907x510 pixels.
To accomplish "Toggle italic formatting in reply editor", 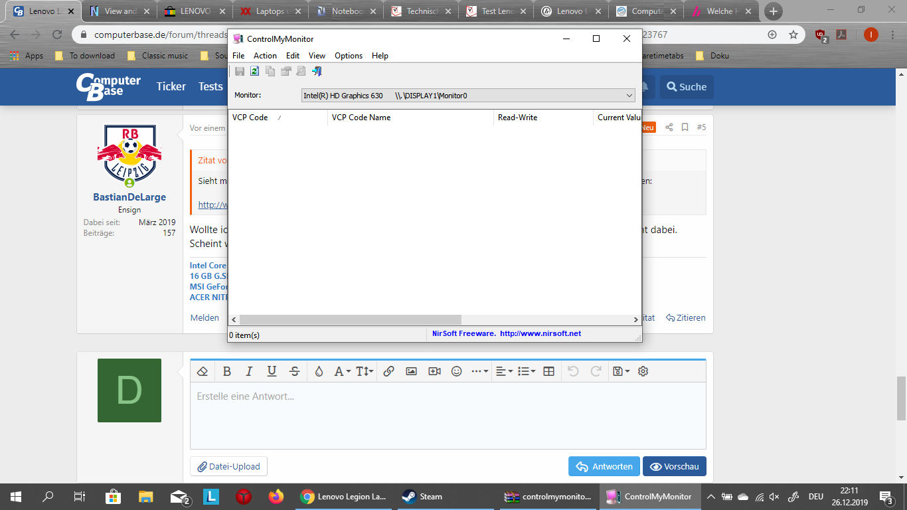I will (x=249, y=371).
